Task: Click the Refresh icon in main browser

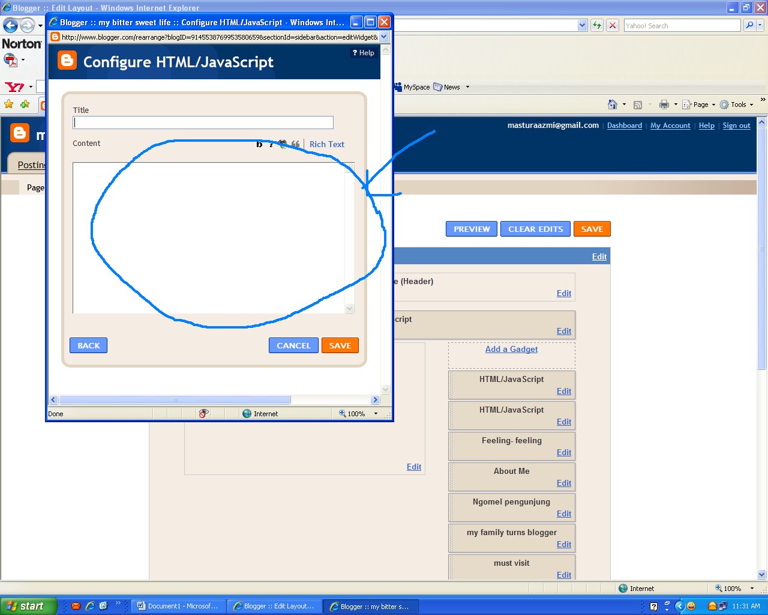Action: coord(597,25)
